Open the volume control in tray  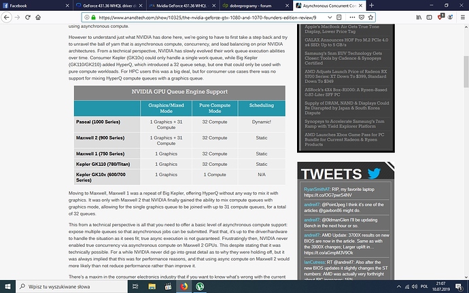click(414, 286)
